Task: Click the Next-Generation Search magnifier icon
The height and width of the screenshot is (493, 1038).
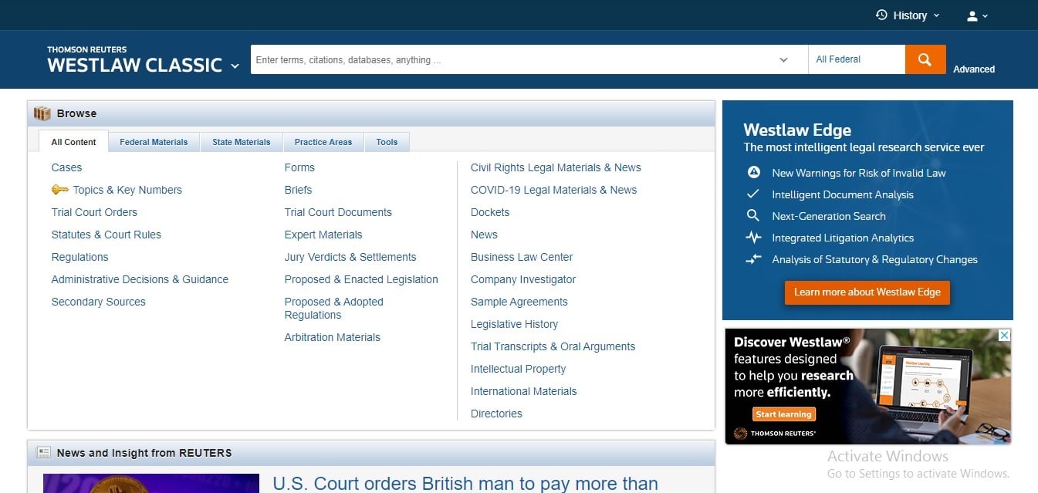Action: tap(753, 216)
